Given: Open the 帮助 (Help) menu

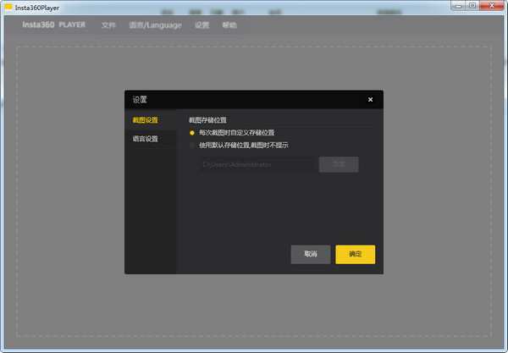Looking at the screenshot, I should pyautogui.click(x=229, y=25).
